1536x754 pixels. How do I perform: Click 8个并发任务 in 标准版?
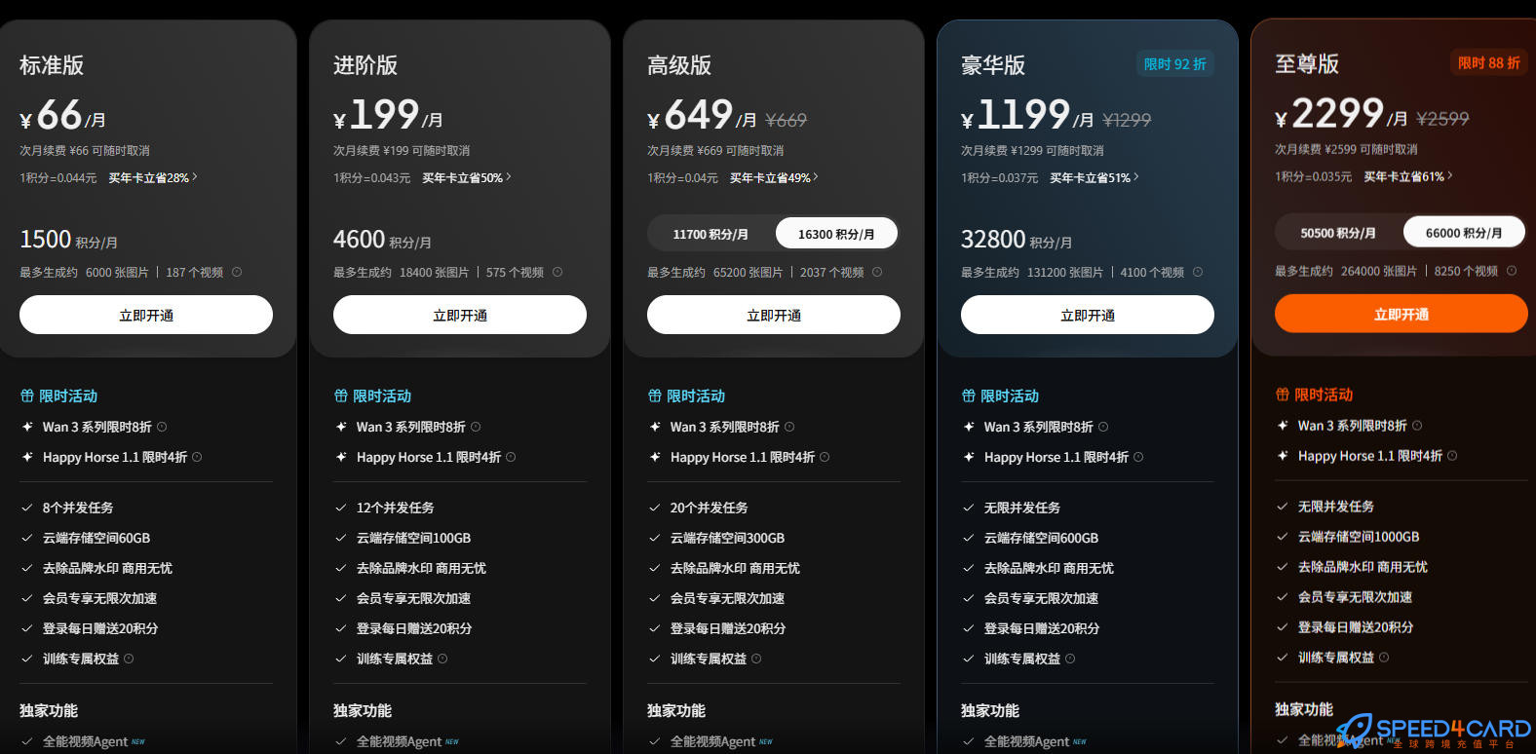point(78,508)
